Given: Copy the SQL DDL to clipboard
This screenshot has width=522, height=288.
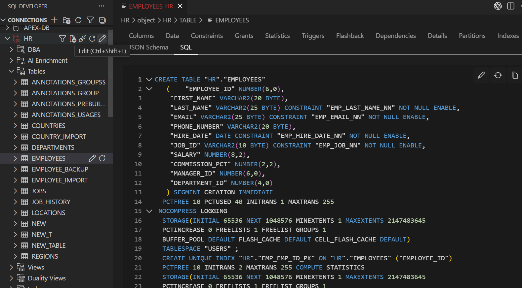Looking at the screenshot, I should (x=515, y=75).
